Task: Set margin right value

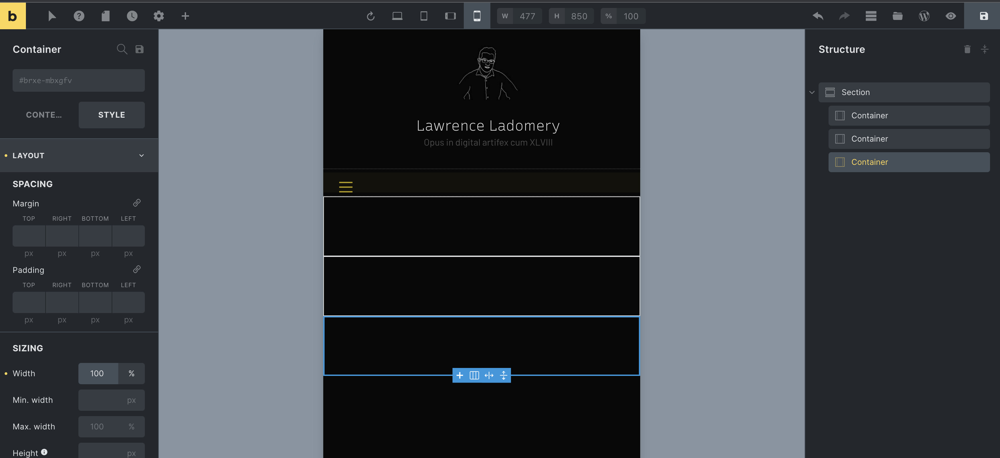Action: click(62, 236)
